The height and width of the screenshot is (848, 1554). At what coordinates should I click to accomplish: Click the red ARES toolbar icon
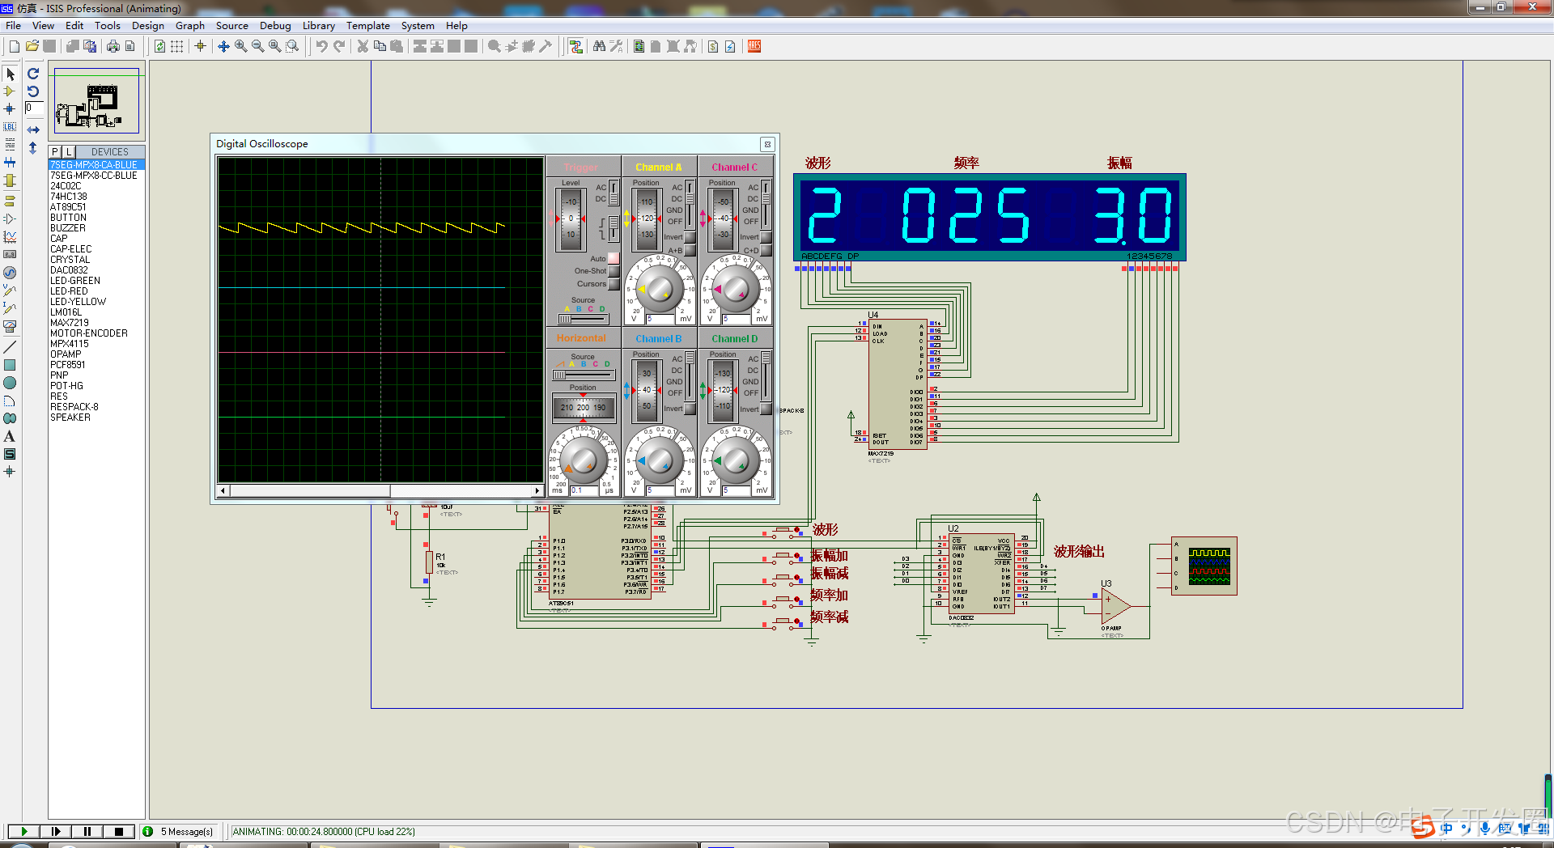pyautogui.click(x=754, y=46)
